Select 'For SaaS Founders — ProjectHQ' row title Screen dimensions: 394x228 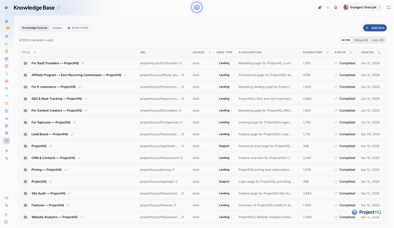(55, 63)
